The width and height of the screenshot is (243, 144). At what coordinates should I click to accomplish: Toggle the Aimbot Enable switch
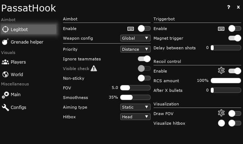[x=144, y=29]
